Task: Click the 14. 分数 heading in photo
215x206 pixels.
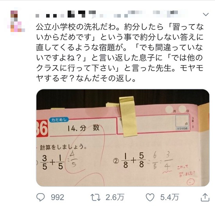Action: (x=83, y=128)
